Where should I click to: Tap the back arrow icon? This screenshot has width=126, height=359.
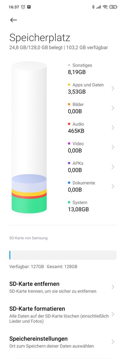pyautogui.click(x=14, y=20)
